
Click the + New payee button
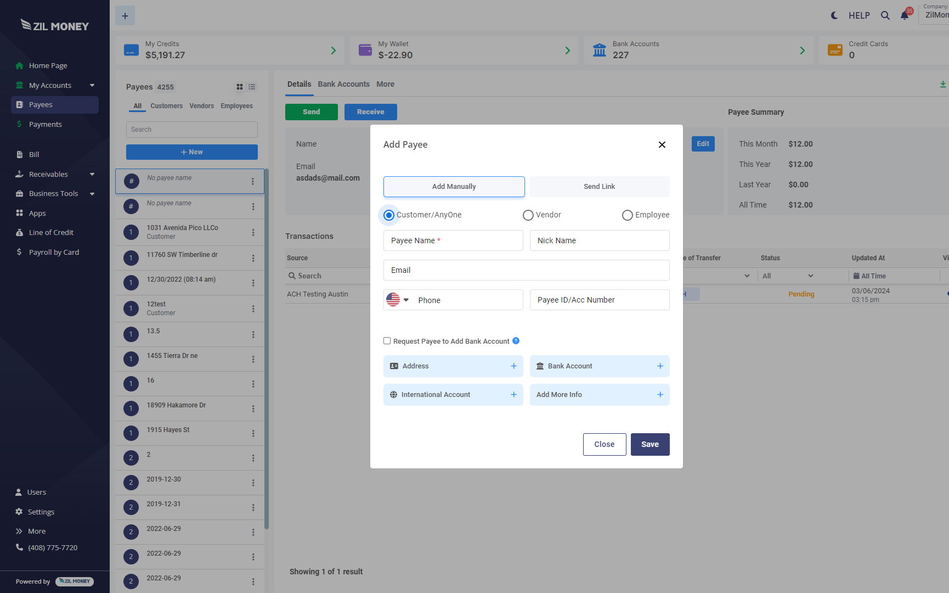pyautogui.click(x=191, y=152)
